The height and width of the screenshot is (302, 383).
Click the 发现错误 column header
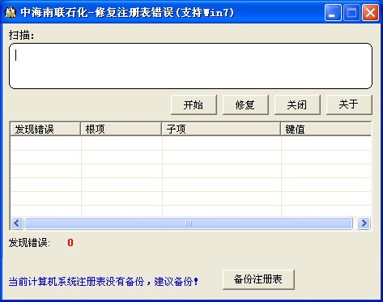(45, 129)
